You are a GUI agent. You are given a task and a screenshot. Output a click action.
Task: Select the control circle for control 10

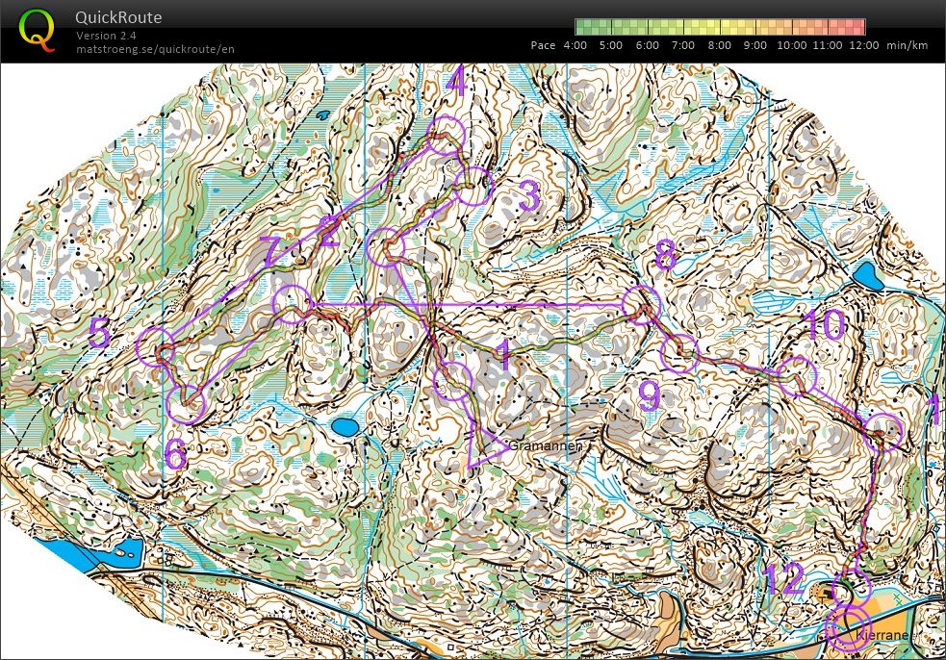click(x=797, y=376)
